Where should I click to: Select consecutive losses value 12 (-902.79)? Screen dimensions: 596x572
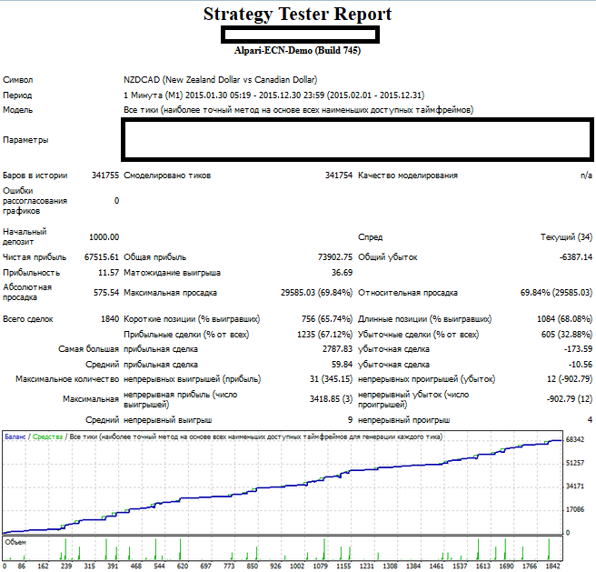(570, 379)
